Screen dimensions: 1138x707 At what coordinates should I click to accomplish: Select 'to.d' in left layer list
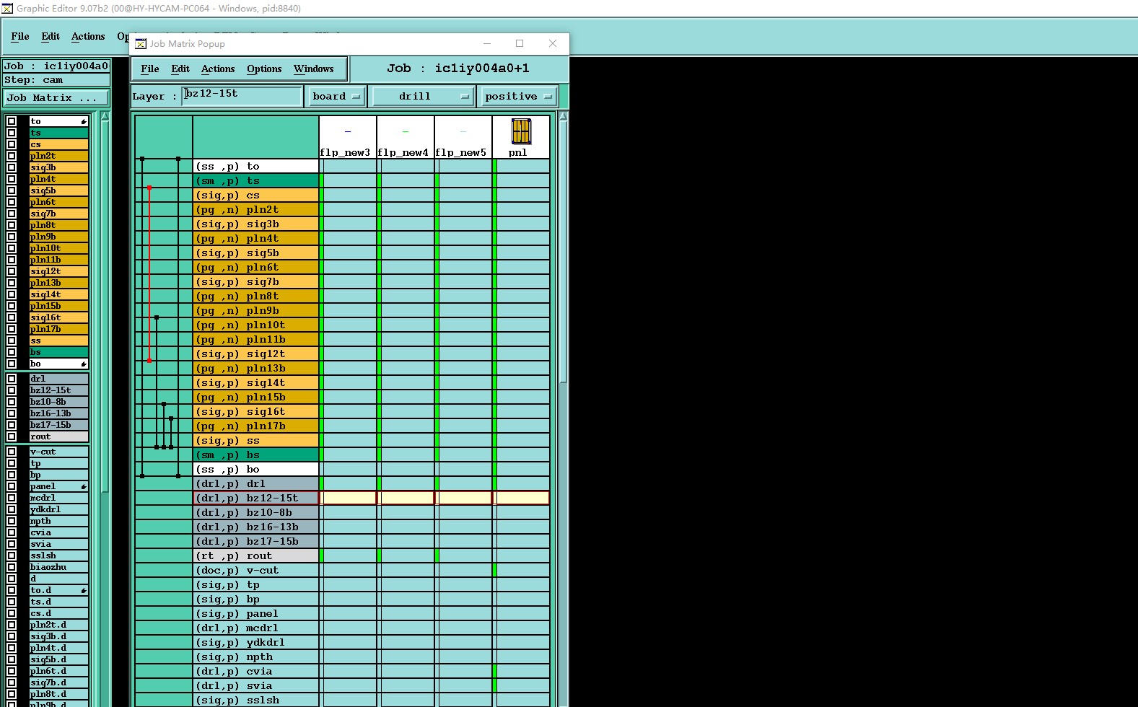pos(58,590)
